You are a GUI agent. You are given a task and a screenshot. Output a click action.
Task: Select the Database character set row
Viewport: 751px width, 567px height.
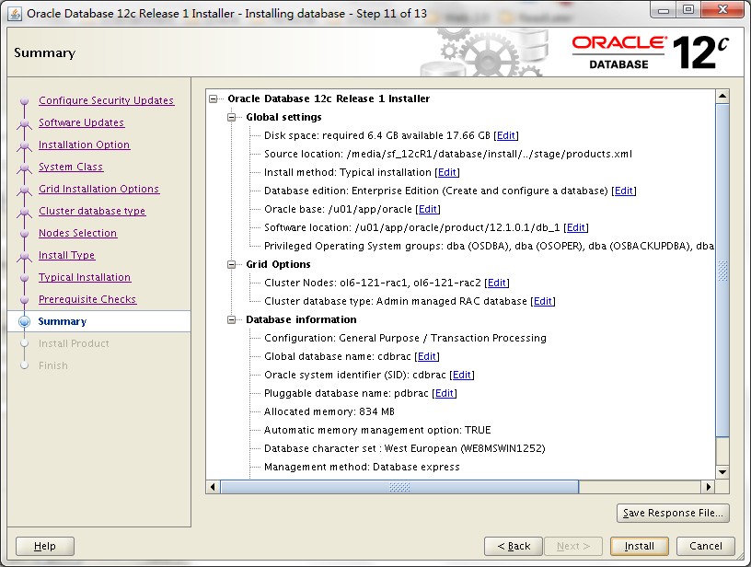pyautogui.click(x=405, y=448)
